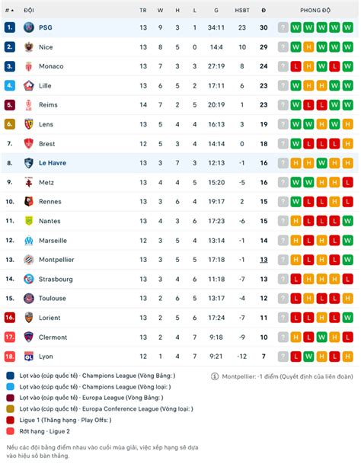361x467 pixels.
Task: Click Clermont's green W form badge
Action: point(321,337)
